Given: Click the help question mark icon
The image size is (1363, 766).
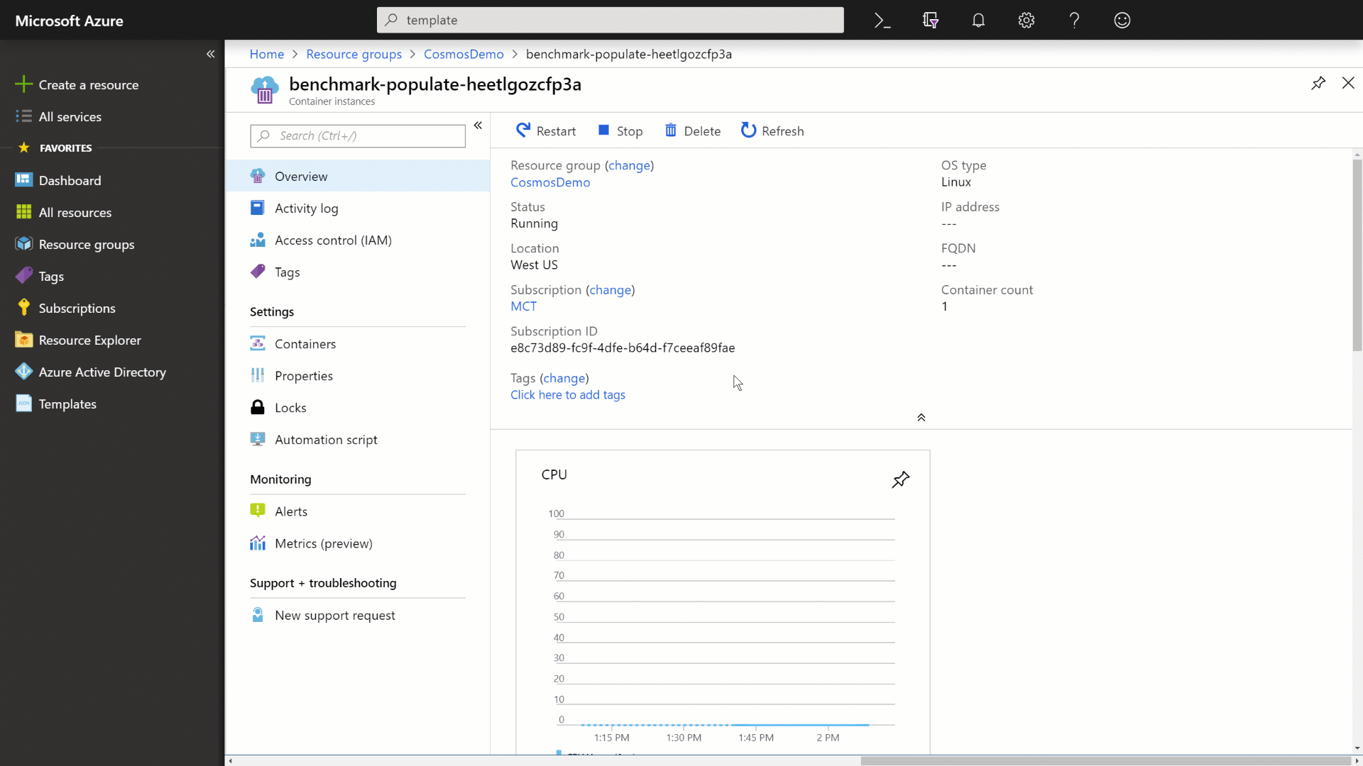Looking at the screenshot, I should 1074,21.
